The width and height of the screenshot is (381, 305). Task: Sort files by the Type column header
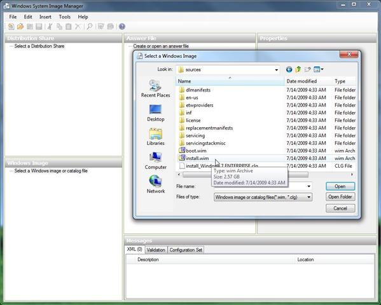(344, 81)
